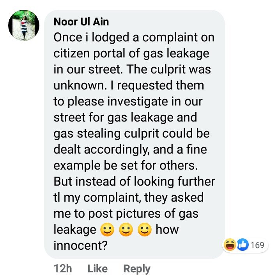Click Noor Ul Ain's profile picture
Screen dimensions: 278x279
pyautogui.click(x=24, y=25)
